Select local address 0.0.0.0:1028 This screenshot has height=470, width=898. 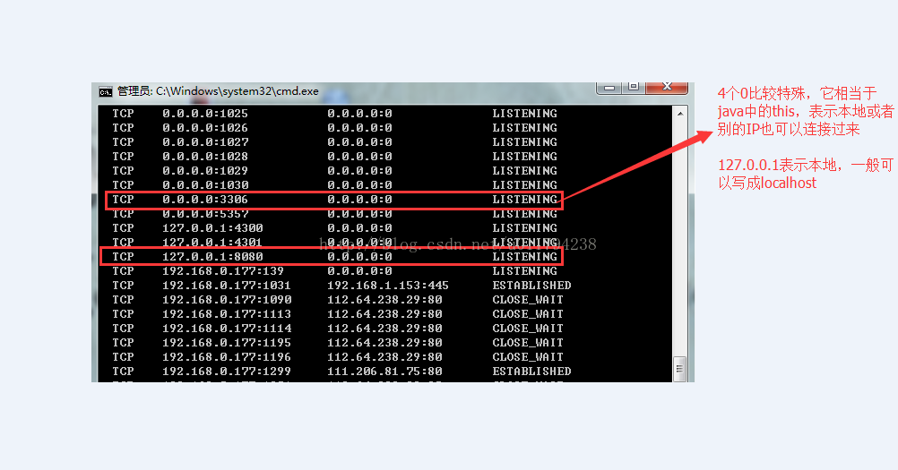205,156
